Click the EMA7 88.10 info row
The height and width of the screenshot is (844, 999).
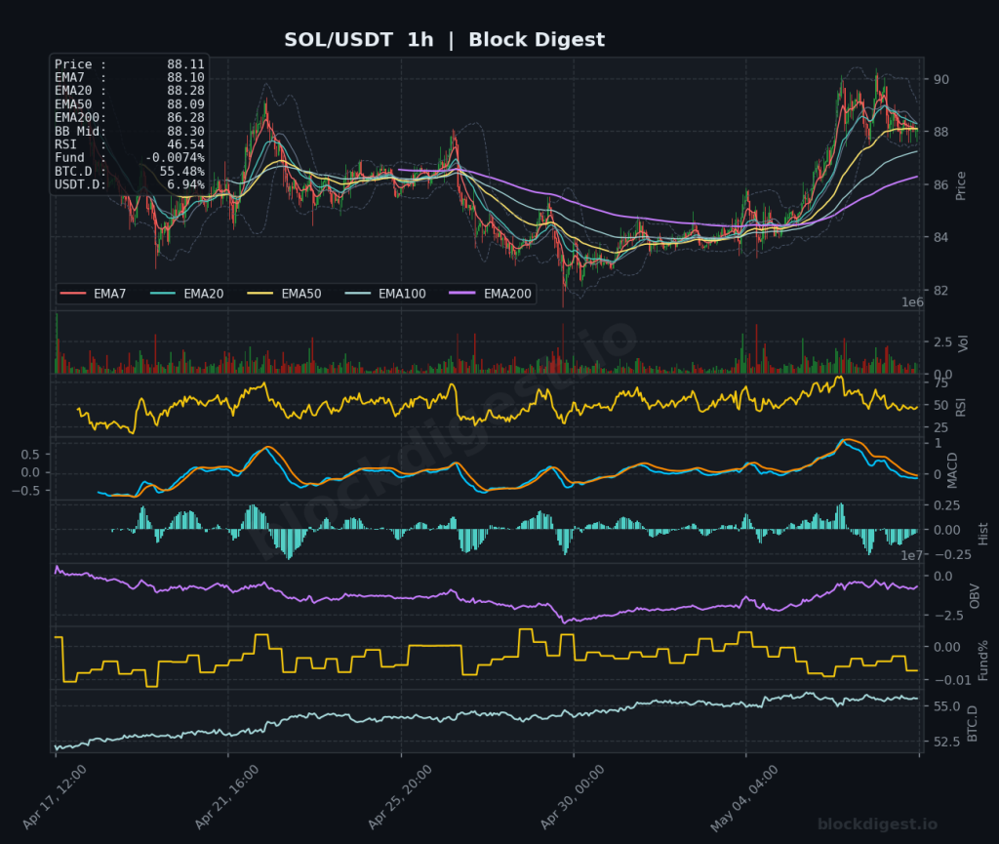pyautogui.click(x=130, y=78)
